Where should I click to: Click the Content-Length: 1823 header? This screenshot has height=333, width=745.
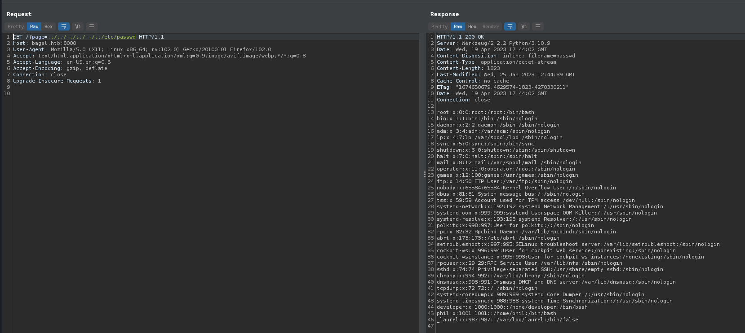coord(468,68)
